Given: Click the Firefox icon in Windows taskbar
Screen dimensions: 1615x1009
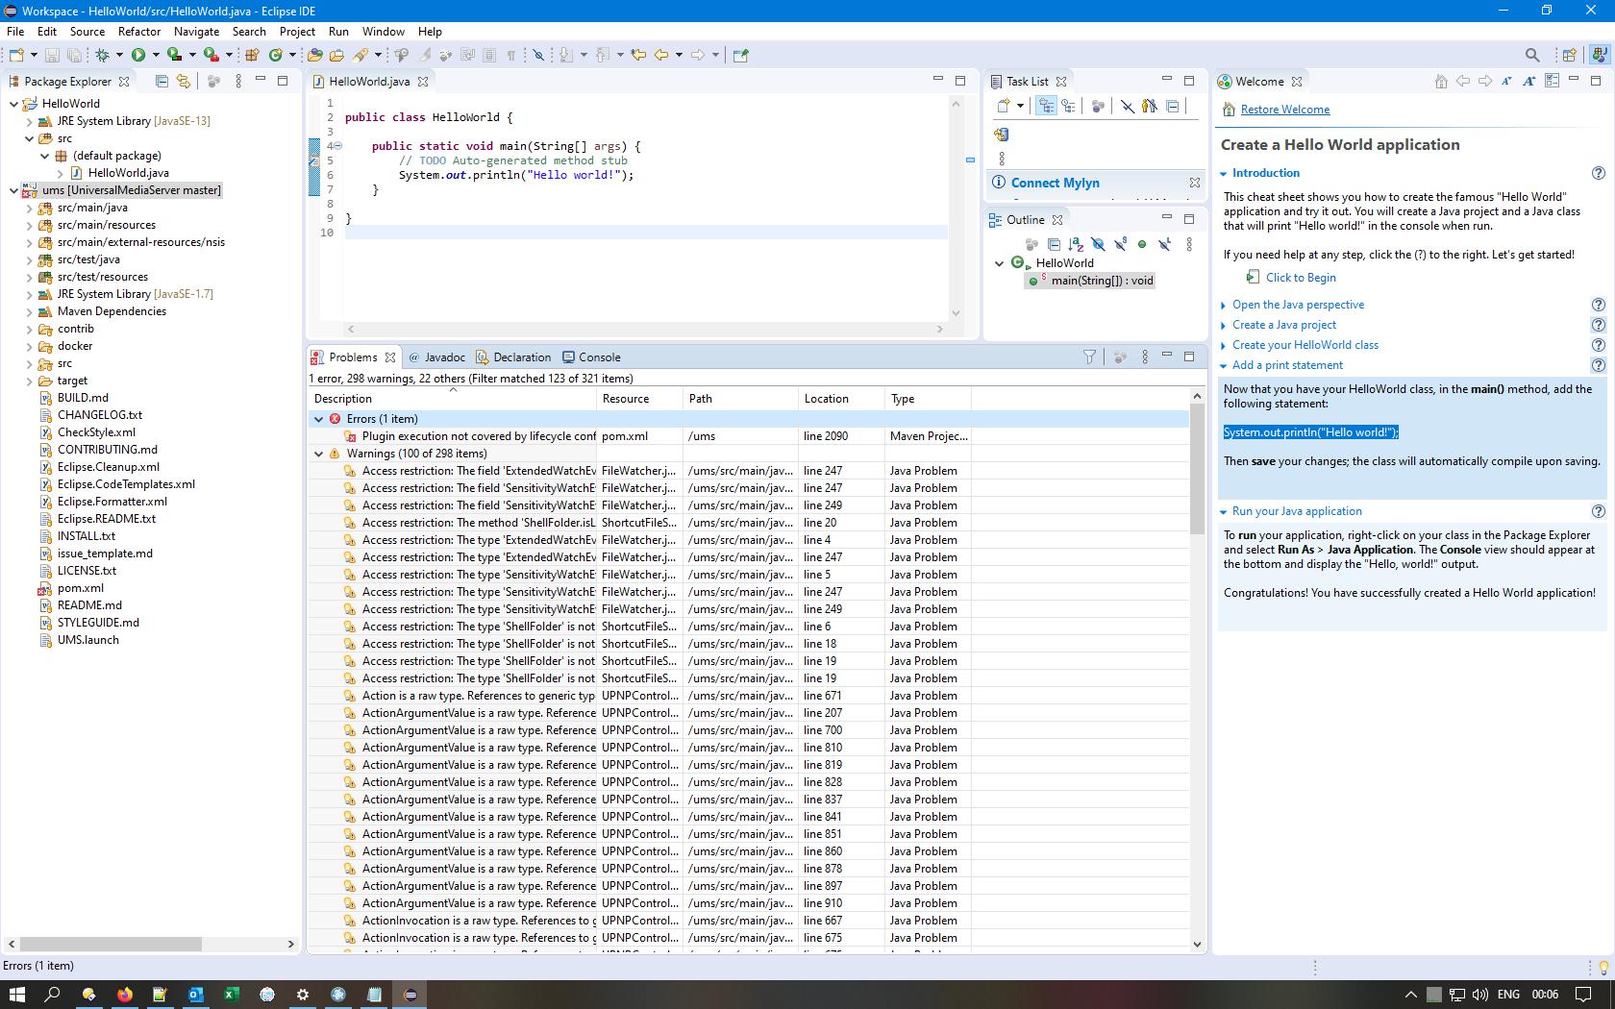Looking at the screenshot, I should 124,995.
